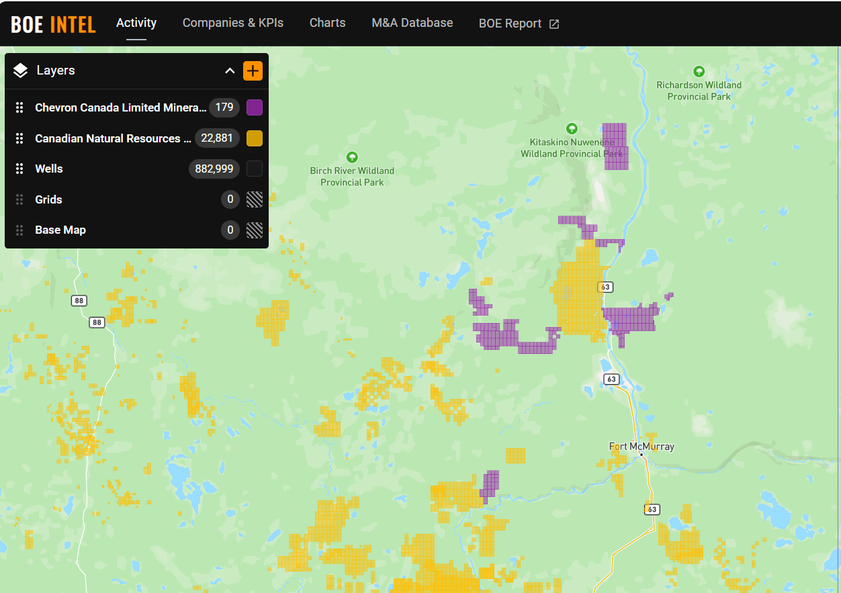The image size is (841, 593).
Task: Open the black color swatch for Wells layer
Action: tap(255, 169)
